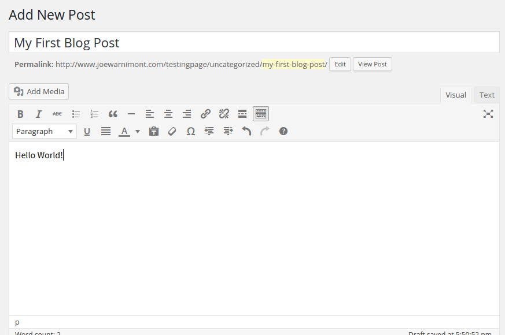Viewport: 505px width, 335px height.
Task: Insert Read More tag
Action: pos(242,114)
